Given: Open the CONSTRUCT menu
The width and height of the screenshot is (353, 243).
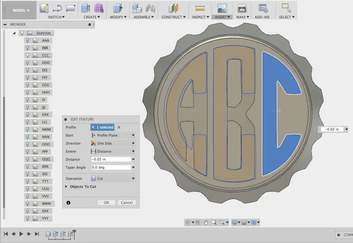Looking at the screenshot, I should click(x=173, y=17).
